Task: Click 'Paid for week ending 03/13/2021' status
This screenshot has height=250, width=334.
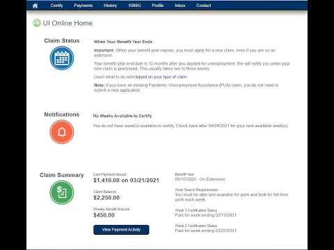Action: (205, 215)
